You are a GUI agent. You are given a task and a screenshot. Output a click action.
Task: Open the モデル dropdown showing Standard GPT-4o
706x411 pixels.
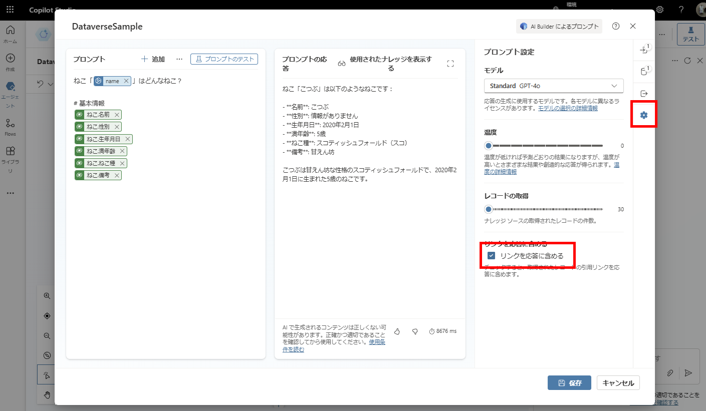[x=553, y=86]
